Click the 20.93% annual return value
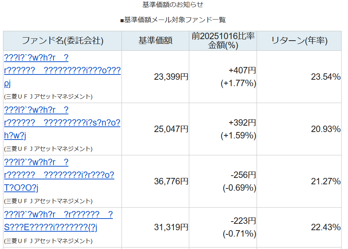 pos(325,129)
